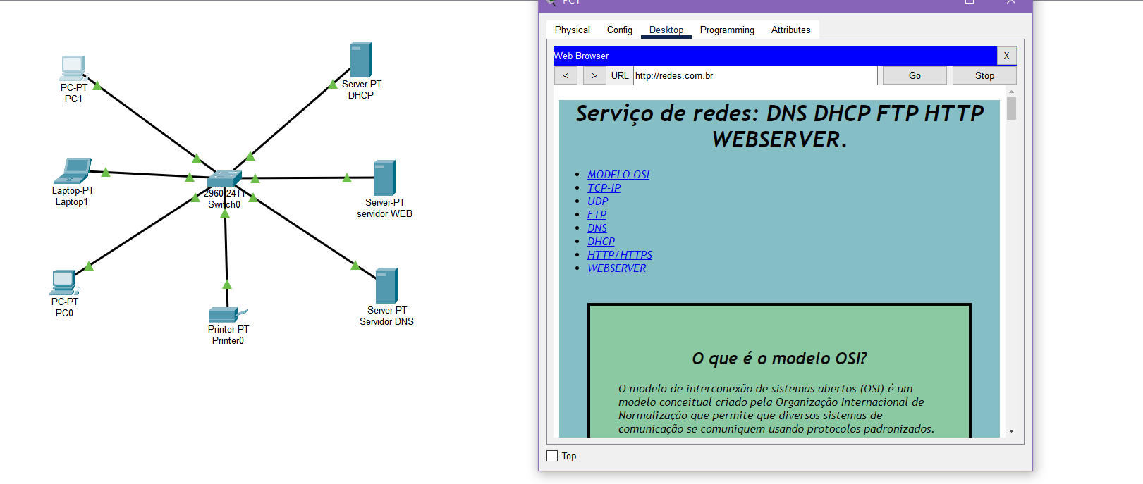Click the PC-PT PC1 label
The image size is (1143, 484).
point(74,93)
